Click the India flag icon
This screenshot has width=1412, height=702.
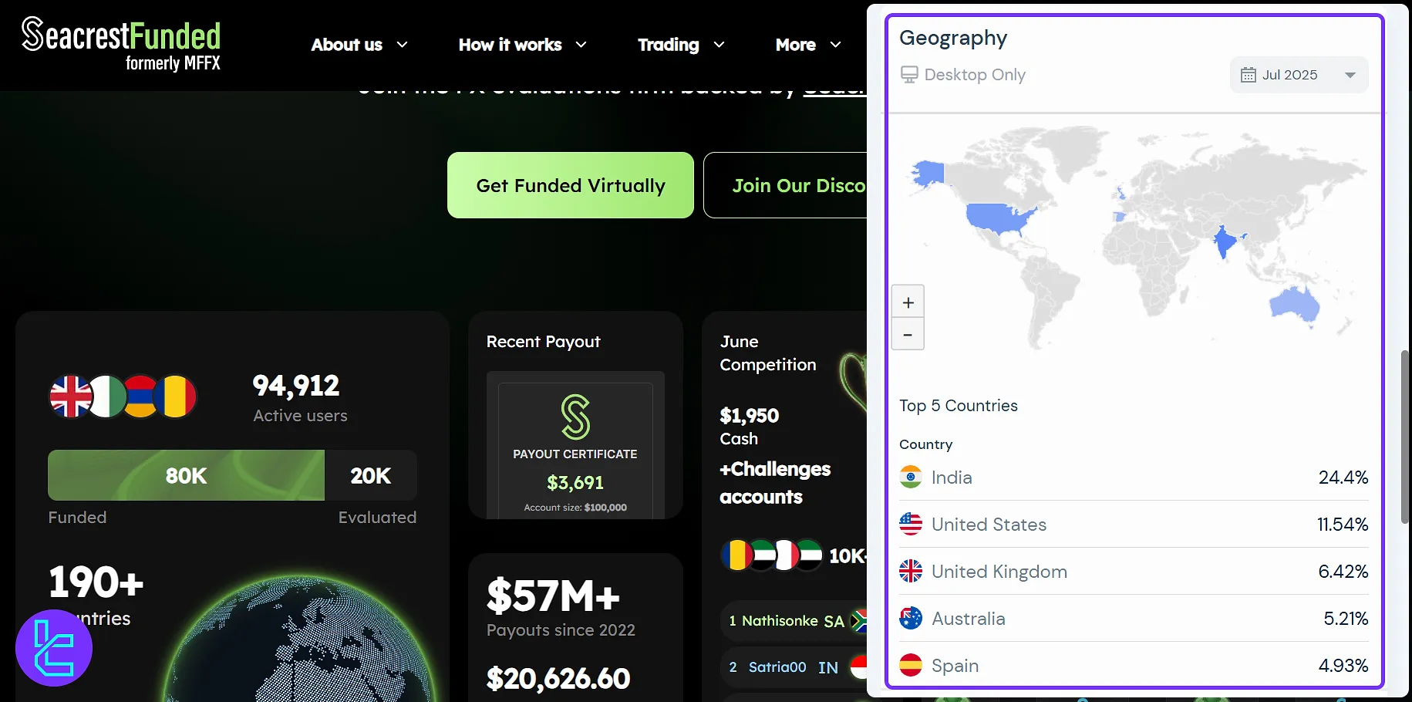tap(911, 478)
